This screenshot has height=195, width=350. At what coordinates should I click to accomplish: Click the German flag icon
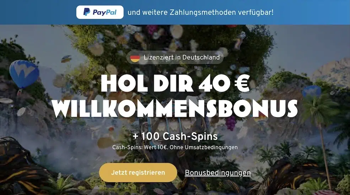(x=135, y=58)
